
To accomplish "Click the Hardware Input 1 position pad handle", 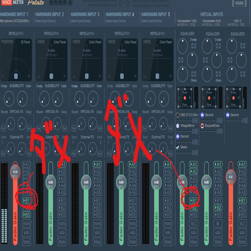I will 16,76.
